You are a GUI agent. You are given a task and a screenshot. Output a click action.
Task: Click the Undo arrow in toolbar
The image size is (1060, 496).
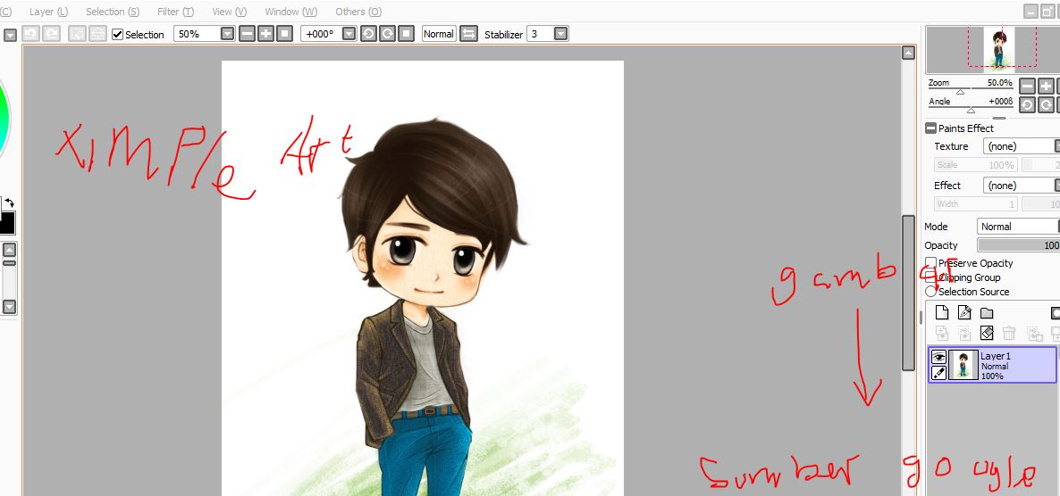(x=30, y=34)
